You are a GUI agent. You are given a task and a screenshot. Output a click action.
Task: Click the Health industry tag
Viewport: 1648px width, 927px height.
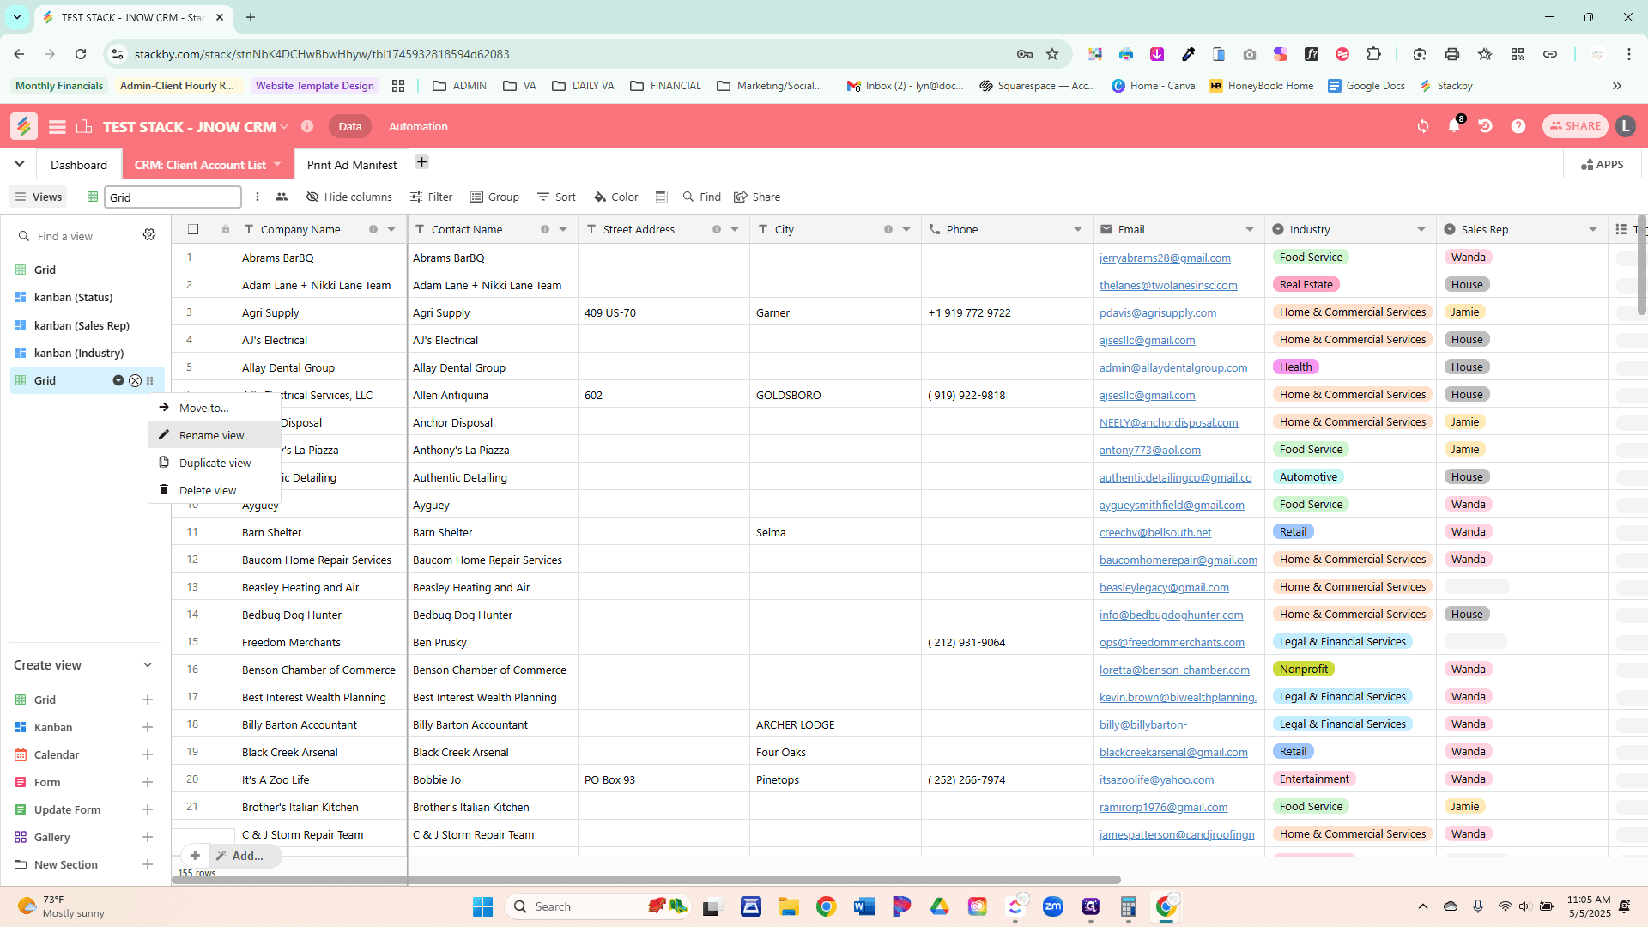click(1295, 367)
